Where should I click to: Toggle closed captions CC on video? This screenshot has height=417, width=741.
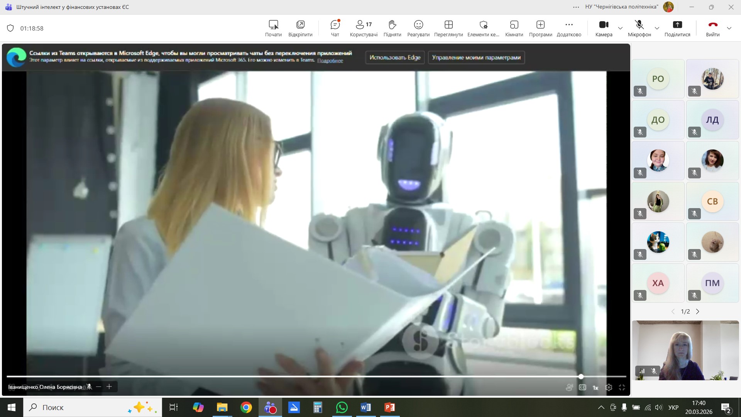(582, 387)
